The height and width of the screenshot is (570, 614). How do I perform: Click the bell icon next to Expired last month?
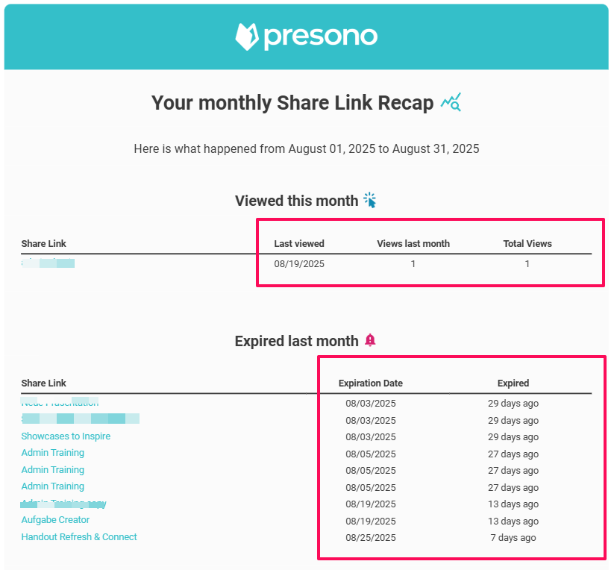371,340
